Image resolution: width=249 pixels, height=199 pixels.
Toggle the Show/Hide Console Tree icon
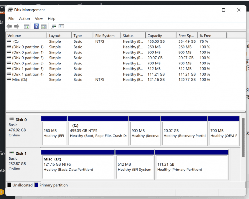pos(27,26)
